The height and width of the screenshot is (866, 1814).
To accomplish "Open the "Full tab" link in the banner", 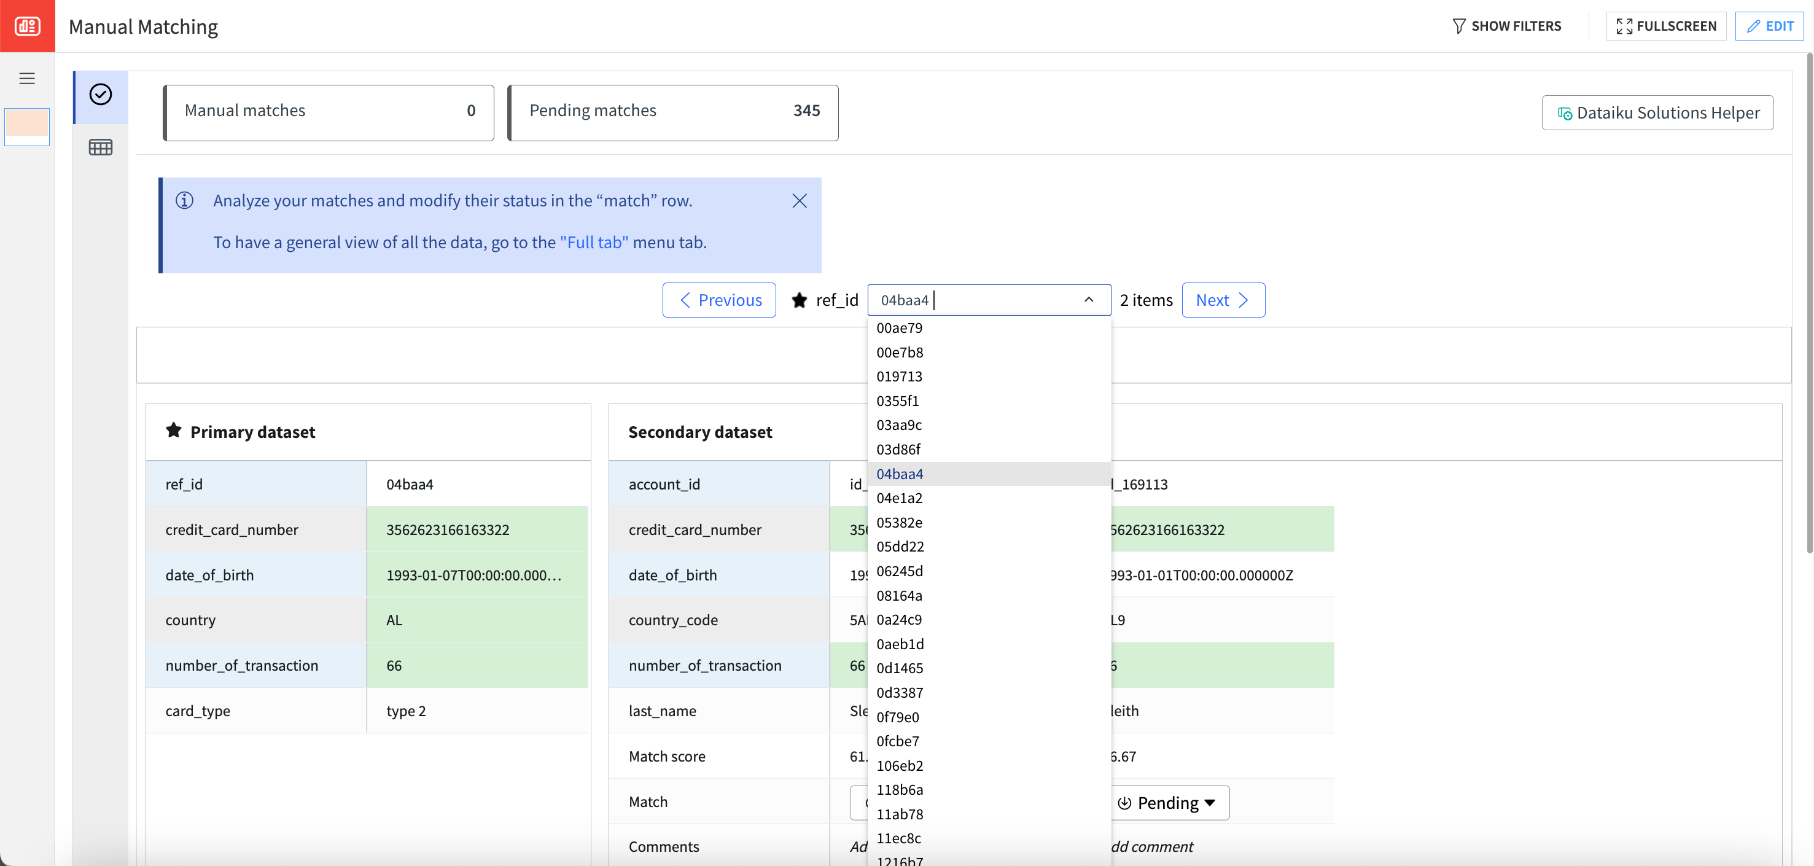I will point(594,241).
